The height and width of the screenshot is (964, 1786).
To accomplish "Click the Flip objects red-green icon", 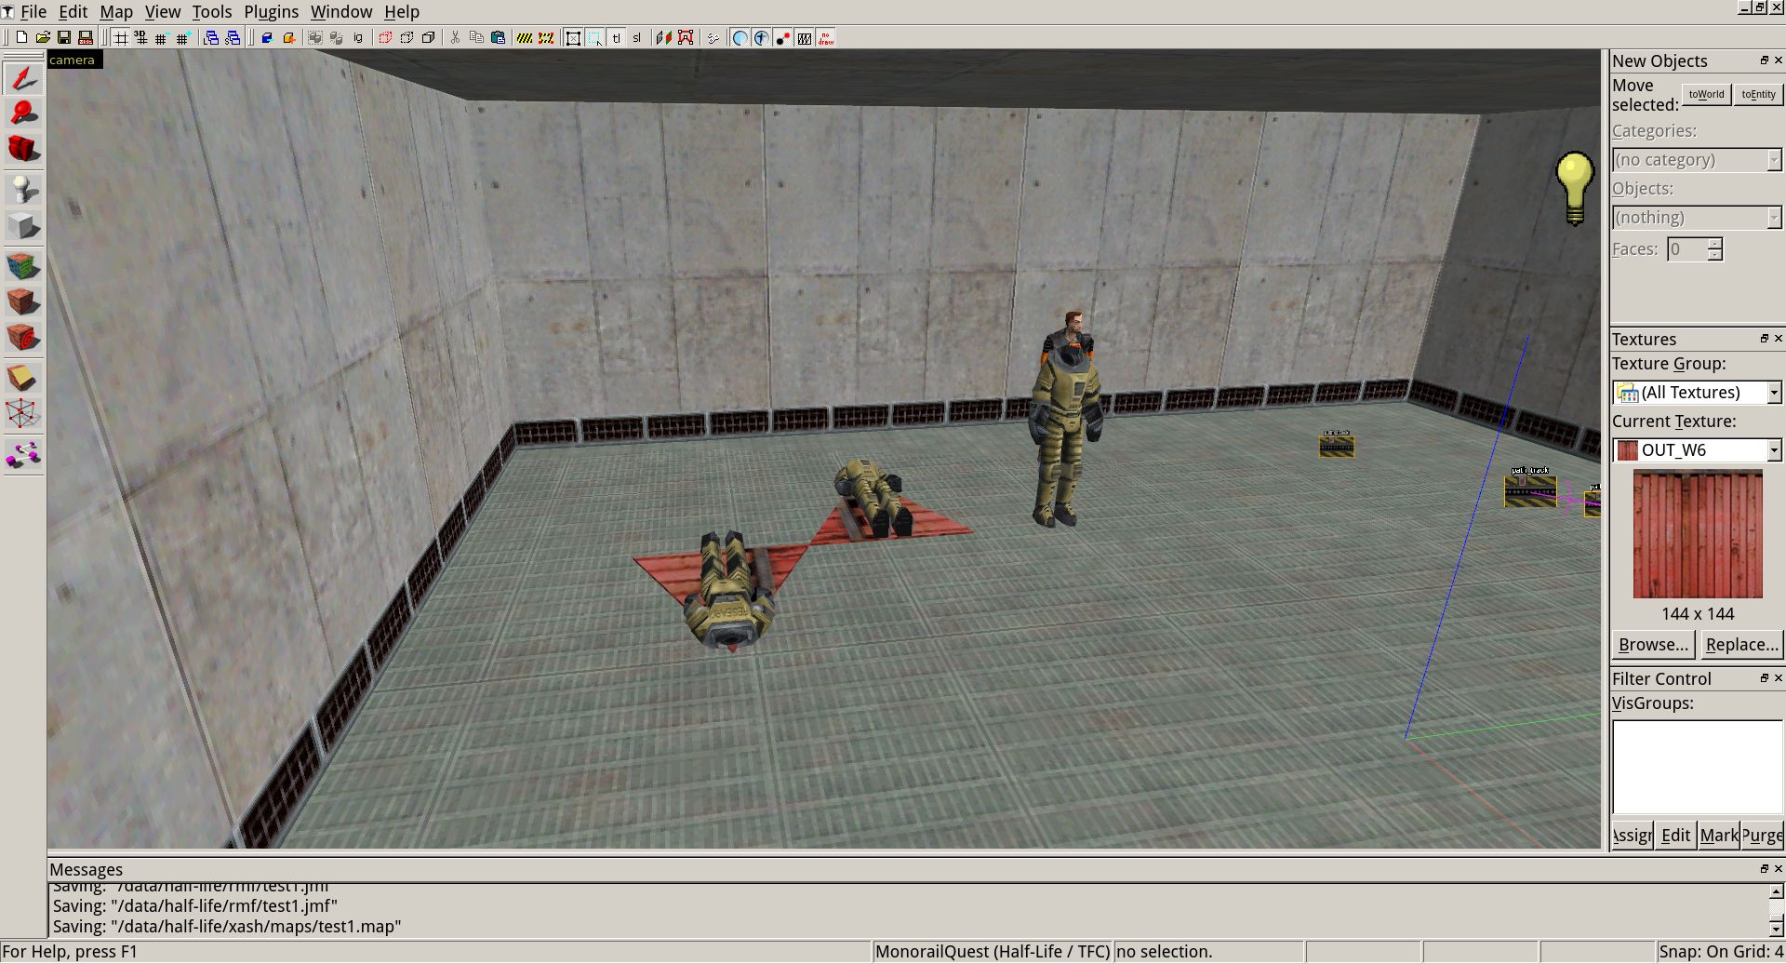I will click(x=664, y=37).
